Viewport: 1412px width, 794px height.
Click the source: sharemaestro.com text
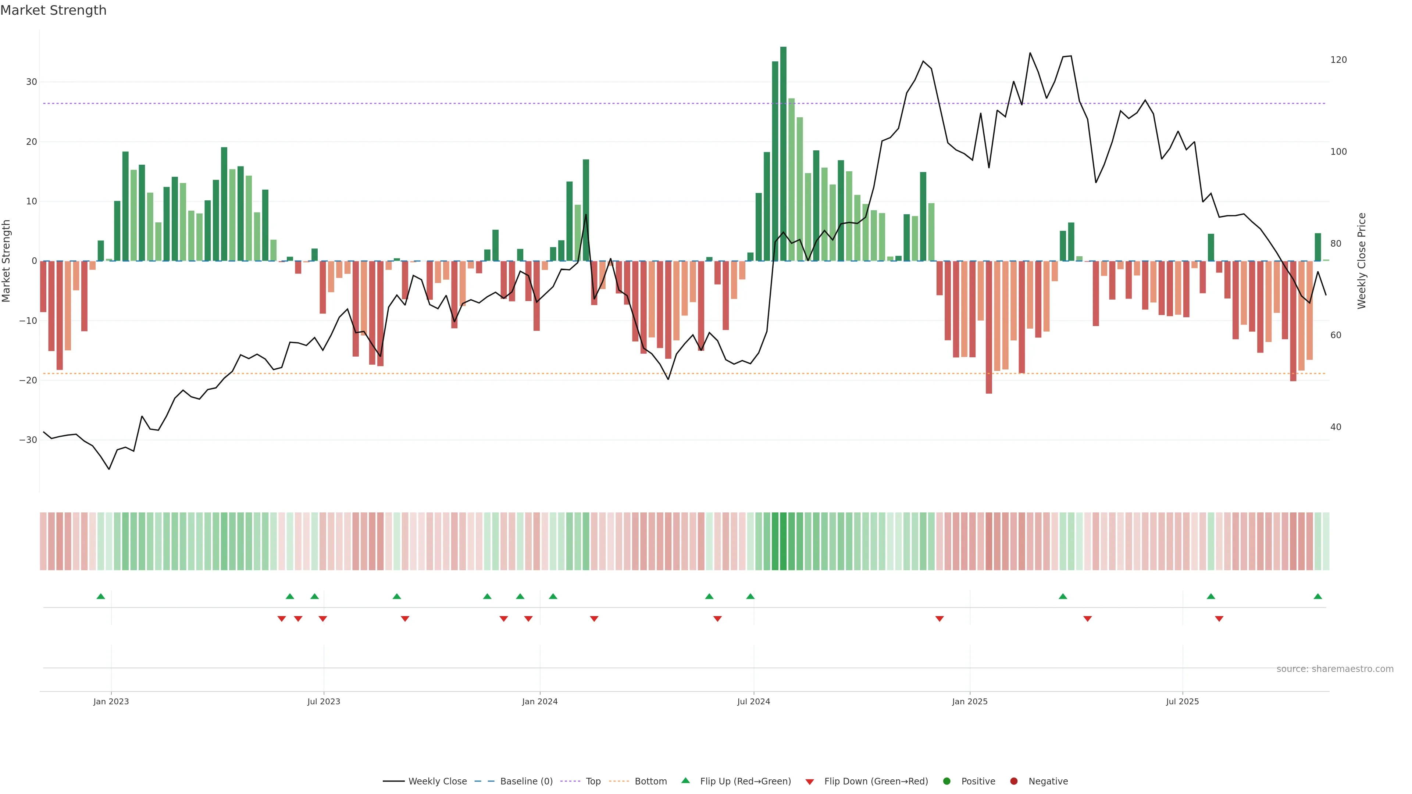(1335, 669)
